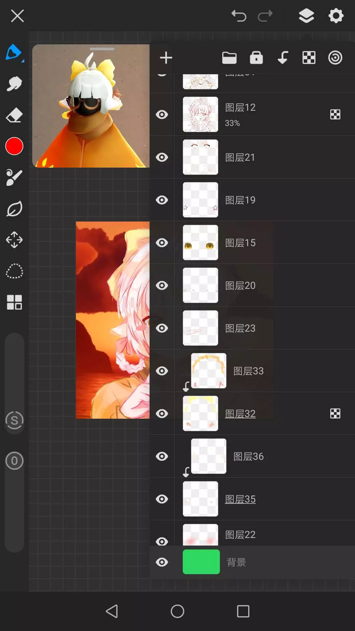
Task: Select the underlined layer name 图层35
Action: (x=240, y=499)
